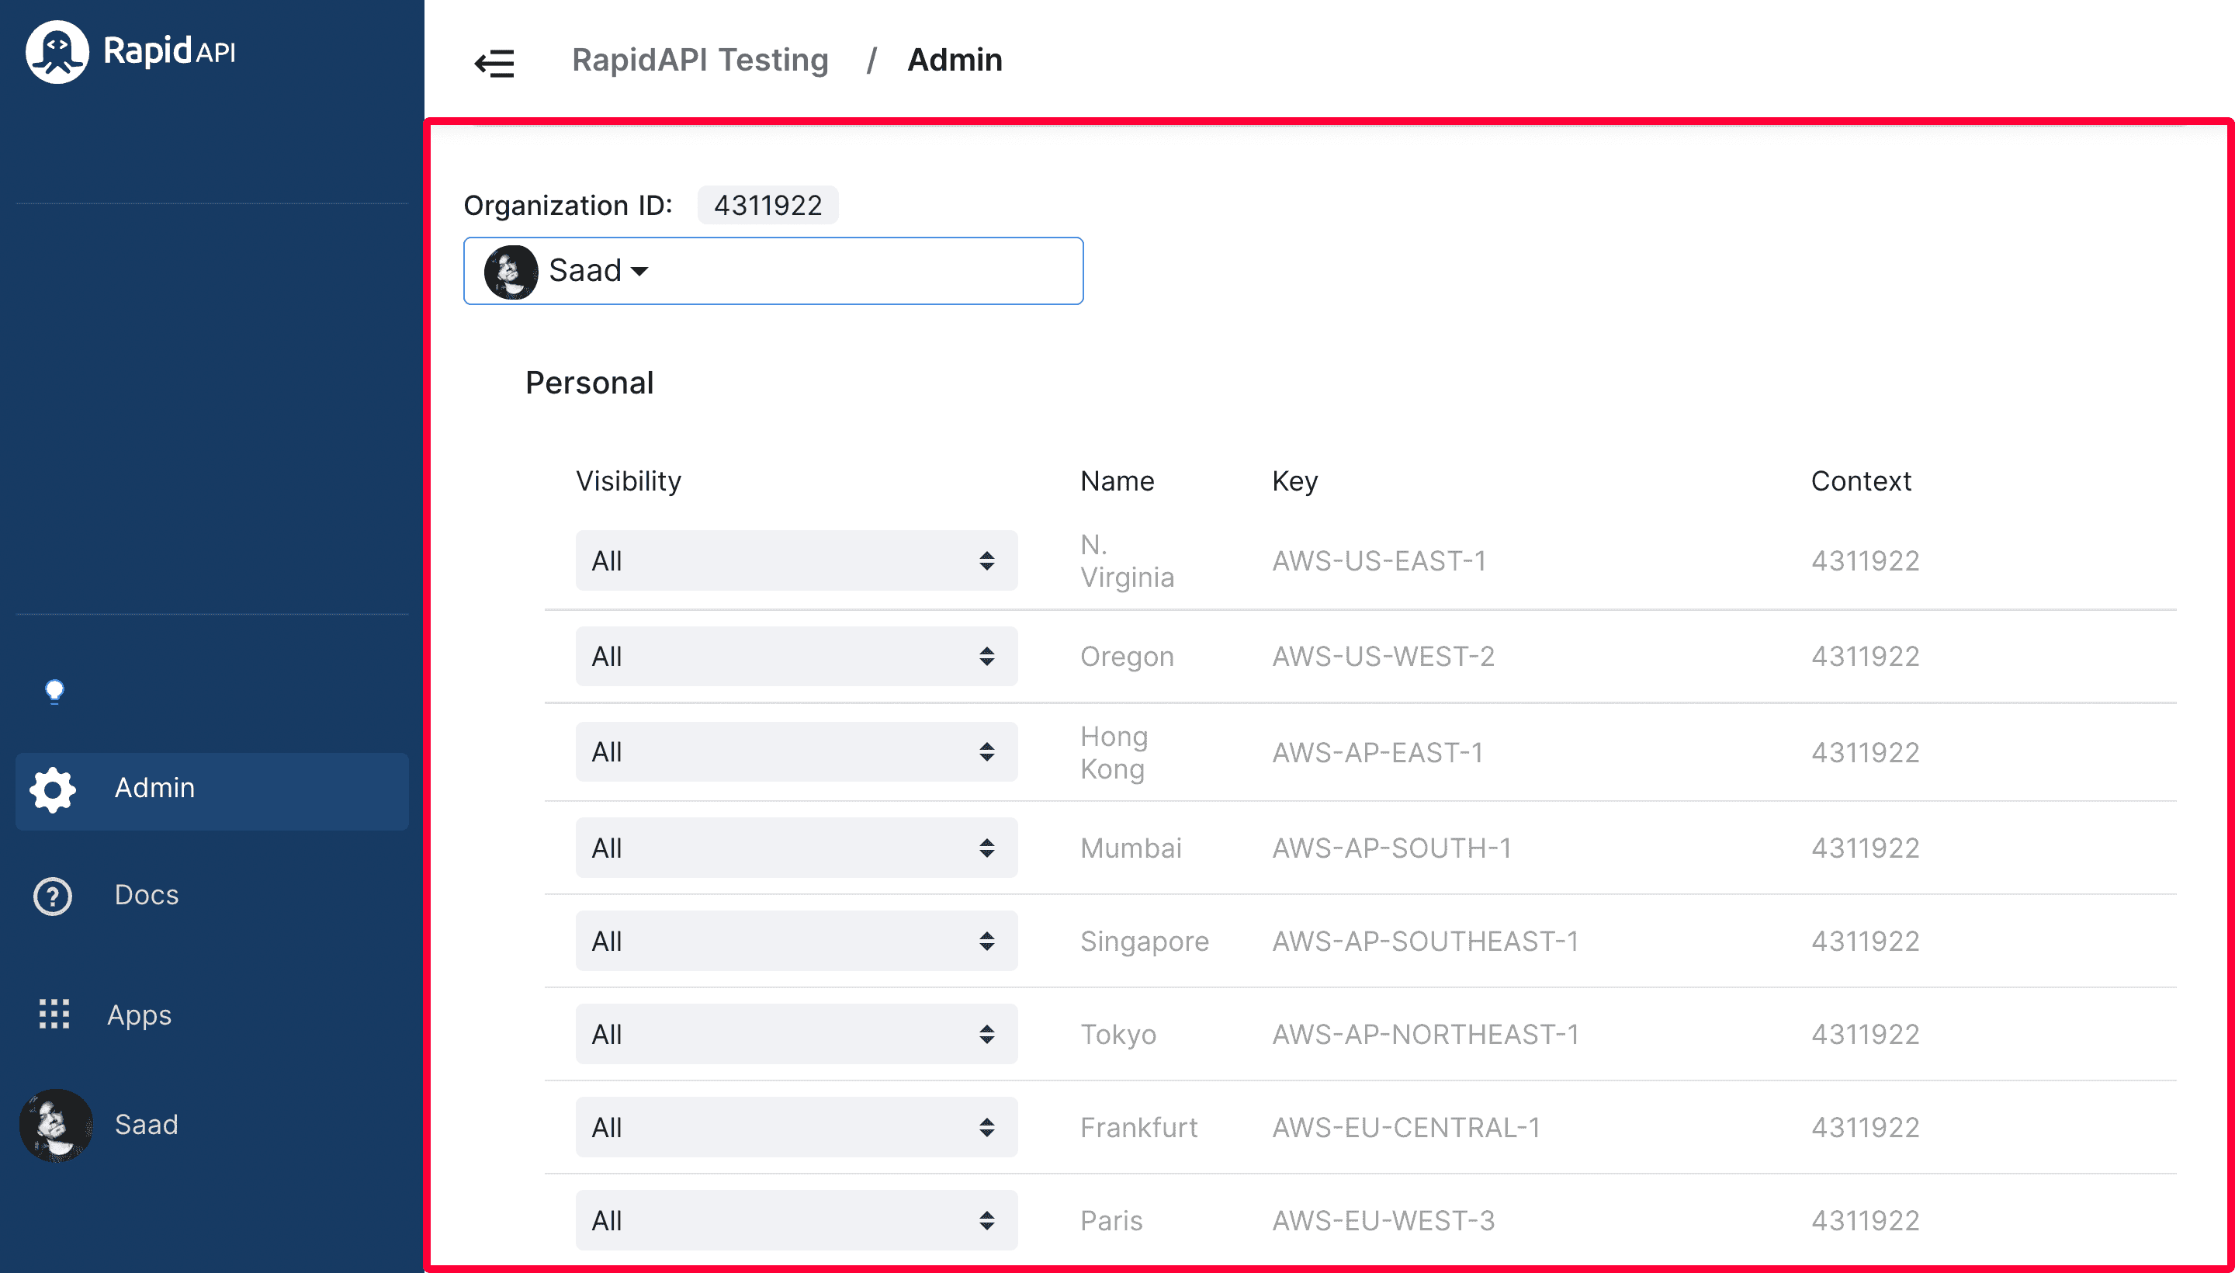Click the avatar inside the Saad selector
The width and height of the screenshot is (2235, 1273).
pos(511,272)
